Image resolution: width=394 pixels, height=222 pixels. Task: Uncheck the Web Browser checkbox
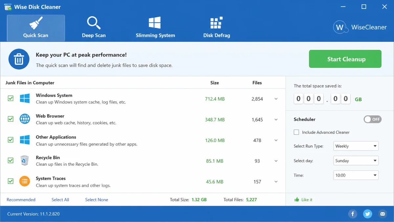[11, 119]
